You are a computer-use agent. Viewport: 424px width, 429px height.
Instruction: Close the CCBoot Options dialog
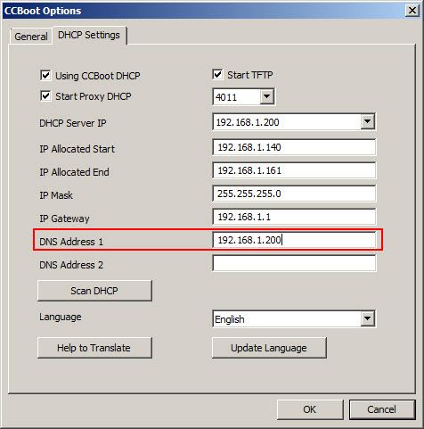[x=412, y=11]
